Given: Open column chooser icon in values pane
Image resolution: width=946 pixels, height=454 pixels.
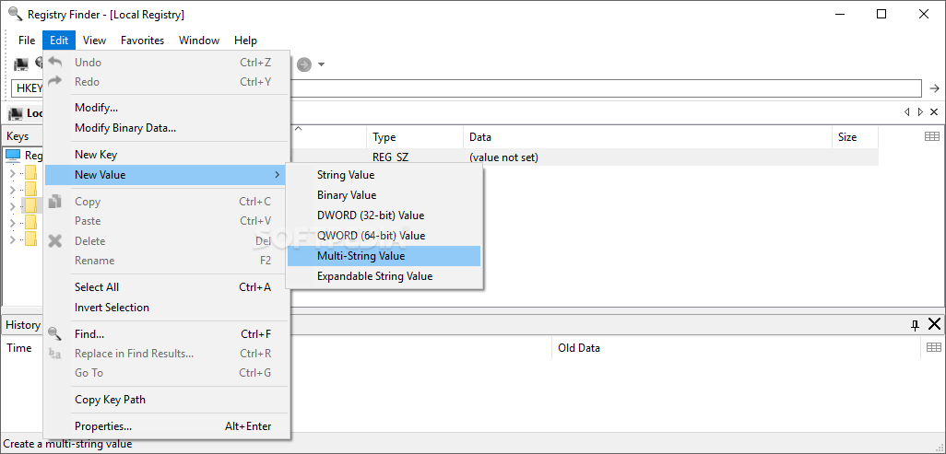Looking at the screenshot, I should 932,137.
